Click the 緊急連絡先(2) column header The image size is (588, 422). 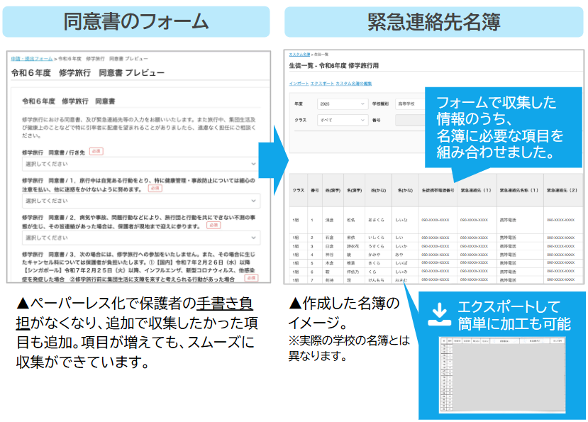[562, 191]
